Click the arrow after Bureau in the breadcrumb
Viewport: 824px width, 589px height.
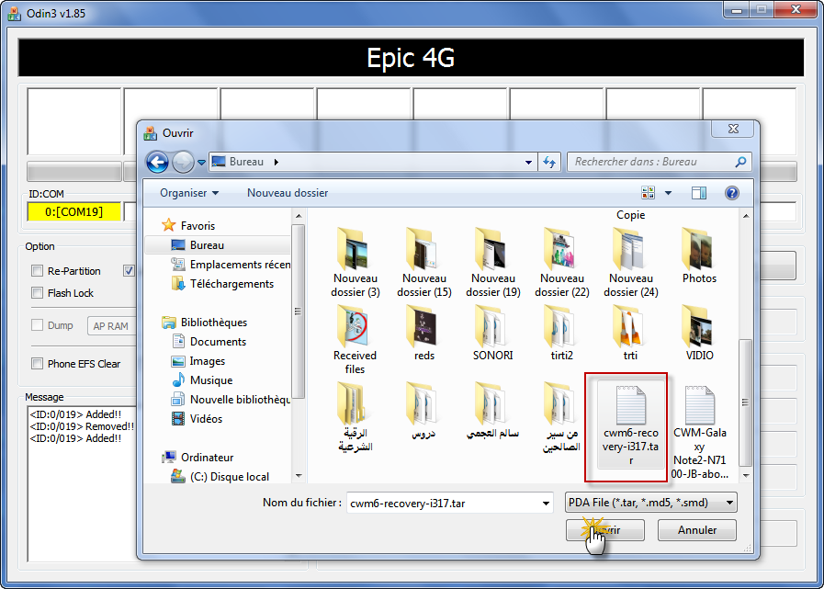point(277,162)
